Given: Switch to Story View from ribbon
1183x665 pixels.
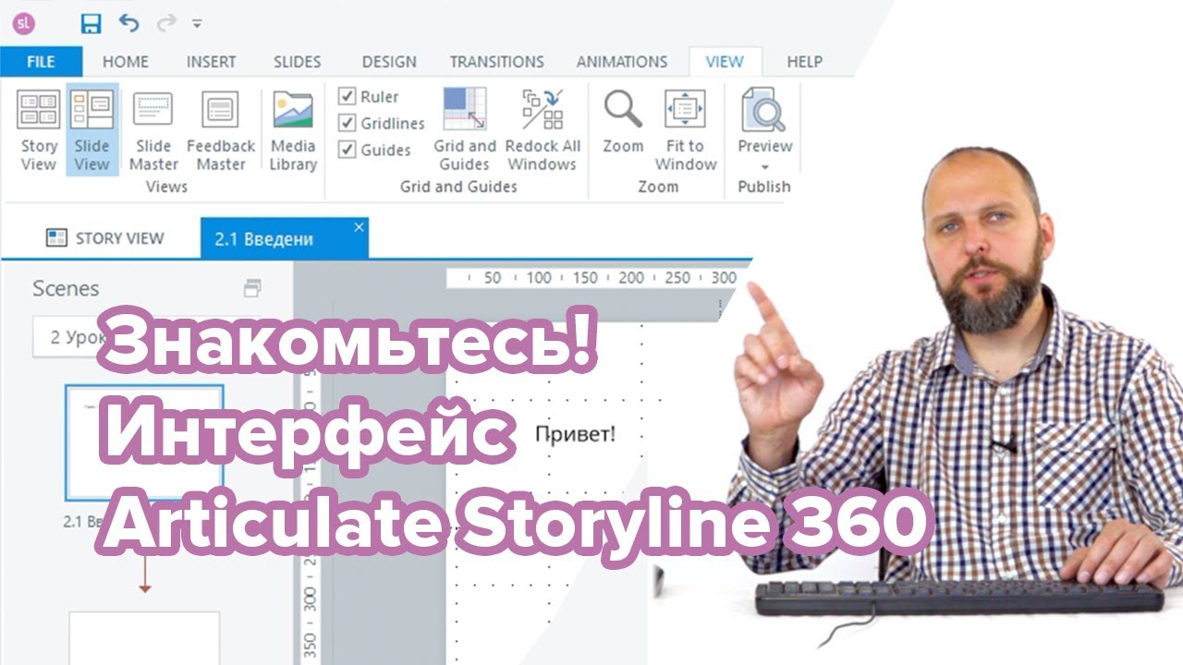Looking at the screenshot, I should click(39, 130).
